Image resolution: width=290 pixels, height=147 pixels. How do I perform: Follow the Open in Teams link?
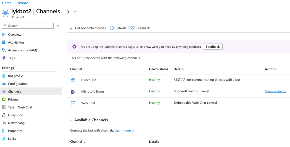coord(275,91)
